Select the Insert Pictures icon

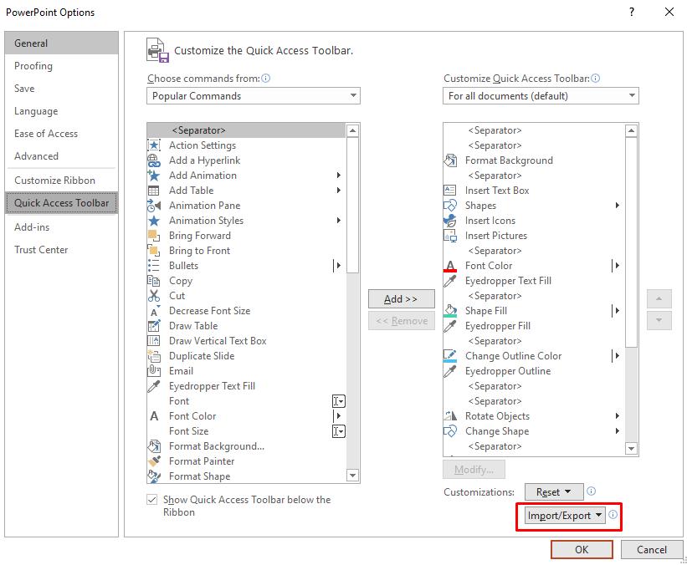(x=450, y=236)
